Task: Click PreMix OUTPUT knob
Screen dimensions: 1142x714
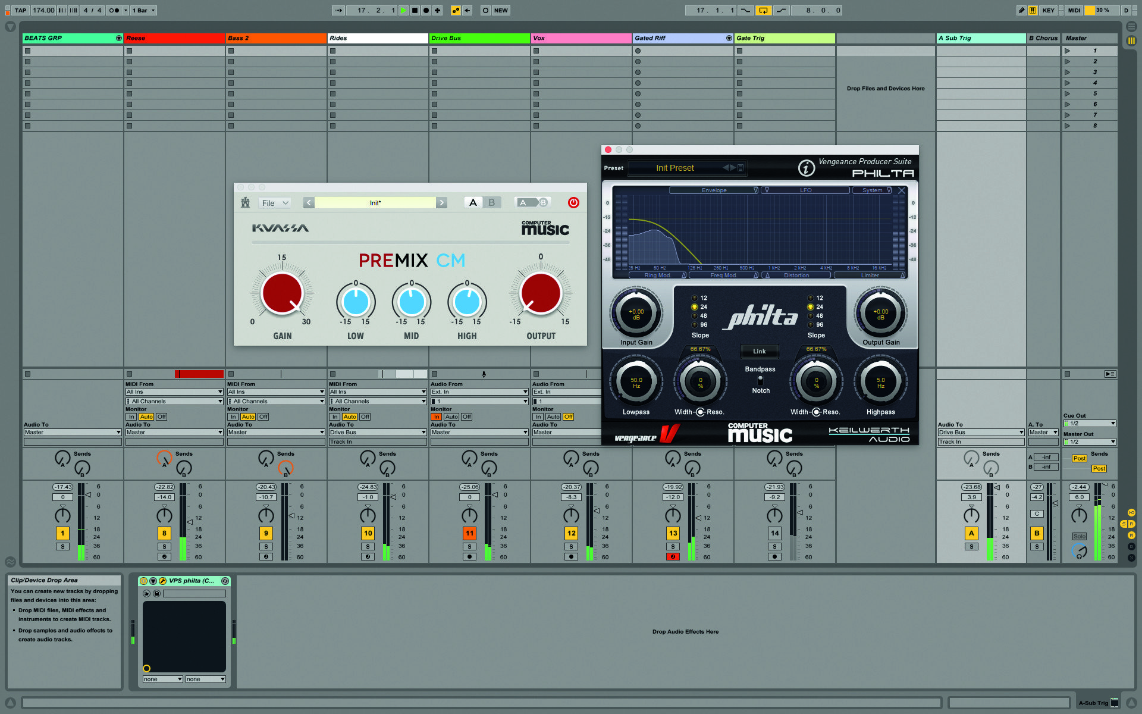Action: click(x=541, y=294)
